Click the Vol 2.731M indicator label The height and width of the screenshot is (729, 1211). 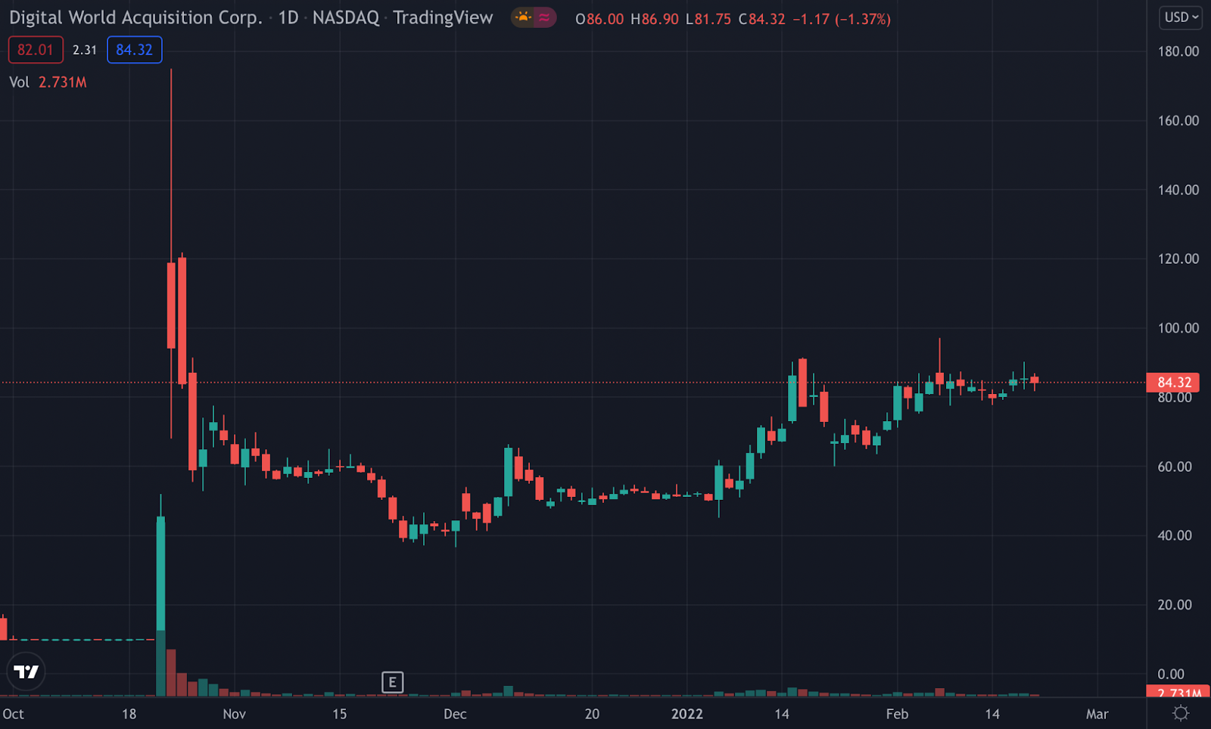tap(48, 82)
